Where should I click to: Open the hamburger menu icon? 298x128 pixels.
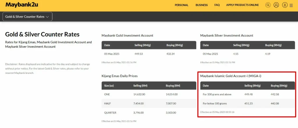pyautogui.click(x=291, y=6)
